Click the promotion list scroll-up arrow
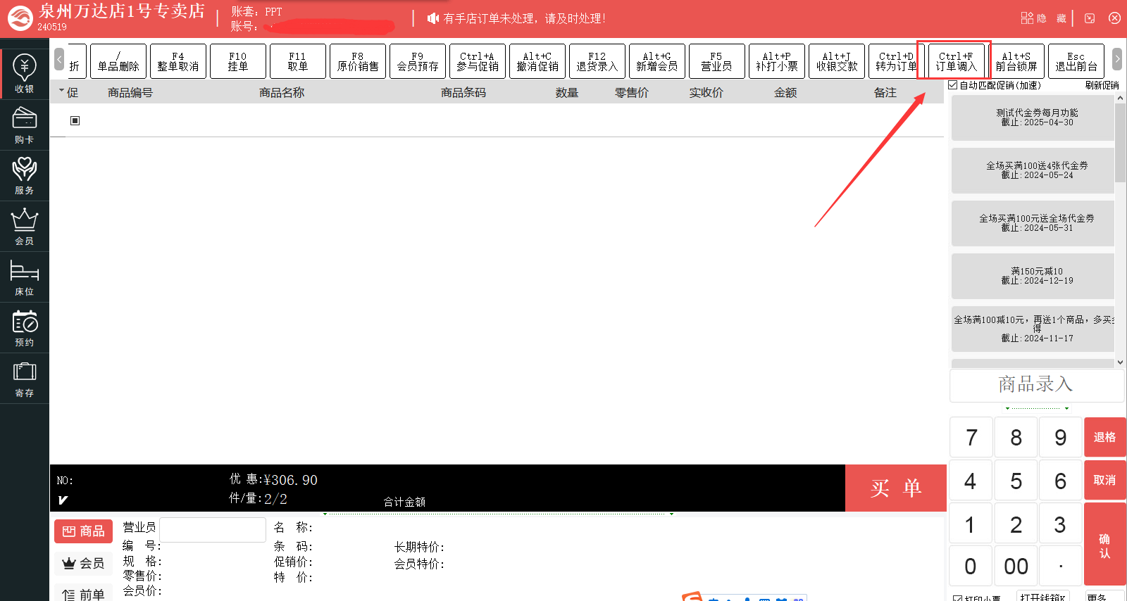The image size is (1127, 601). tap(1121, 99)
